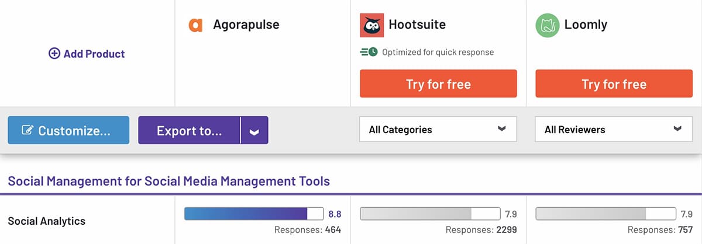Image resolution: width=702 pixels, height=244 pixels.
Task: Click Loomly Social Analytics rating bar
Action: click(605, 214)
